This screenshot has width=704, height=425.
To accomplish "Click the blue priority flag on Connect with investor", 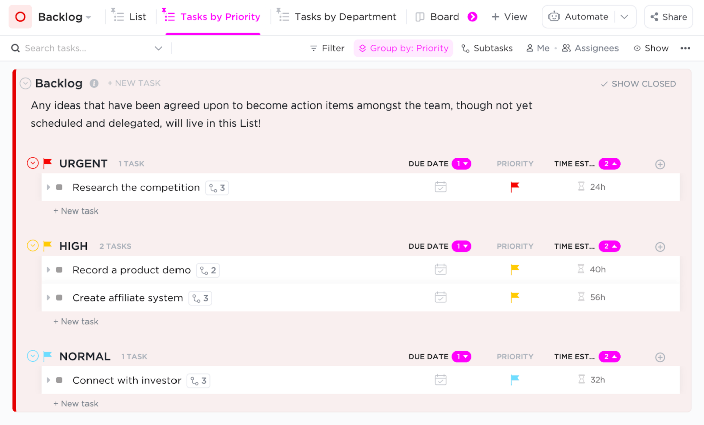I will click(x=514, y=380).
